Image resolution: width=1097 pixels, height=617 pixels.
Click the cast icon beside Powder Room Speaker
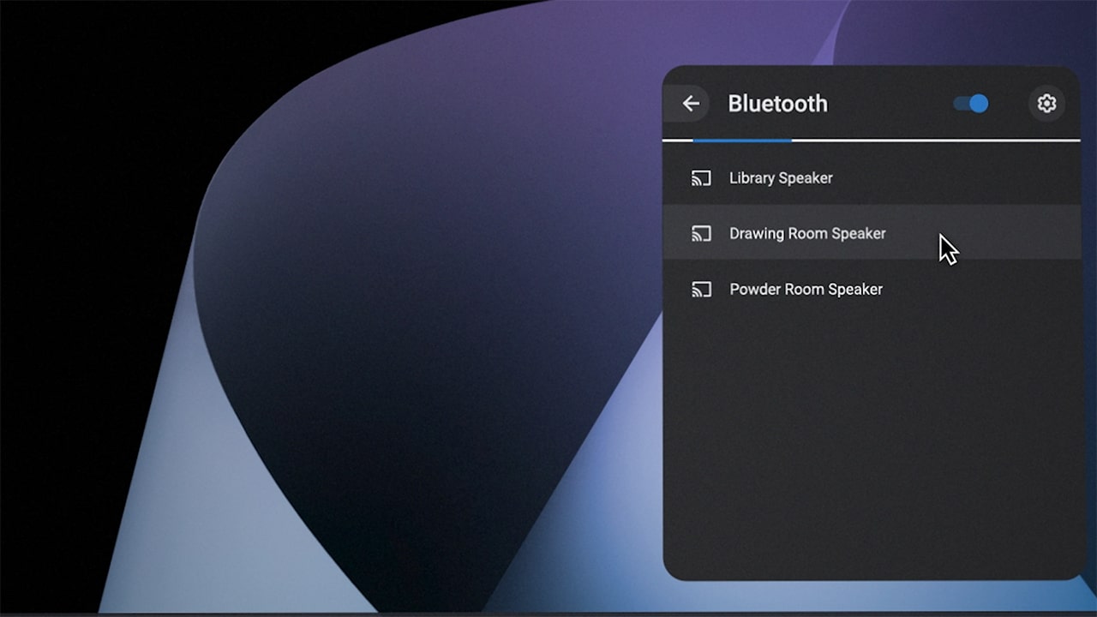point(701,290)
